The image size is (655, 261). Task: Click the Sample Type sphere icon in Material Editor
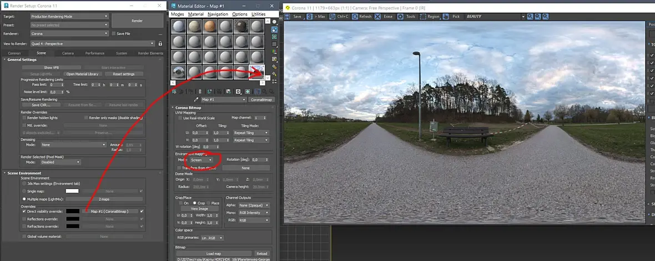tap(274, 22)
